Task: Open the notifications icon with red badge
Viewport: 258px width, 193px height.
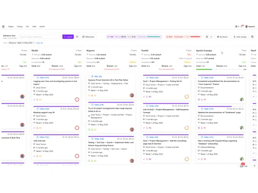Action: (x=242, y=26)
